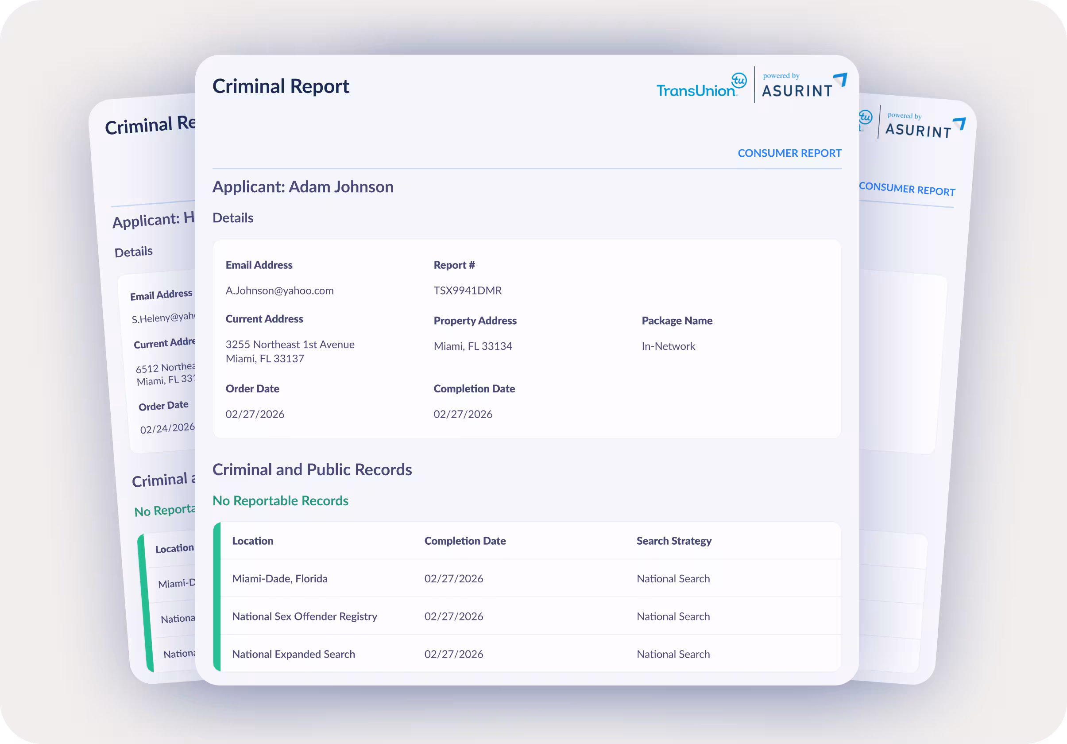Viewport: 1067px width, 744px height.
Task: Select the National Expanded Search row
Action: 293,654
